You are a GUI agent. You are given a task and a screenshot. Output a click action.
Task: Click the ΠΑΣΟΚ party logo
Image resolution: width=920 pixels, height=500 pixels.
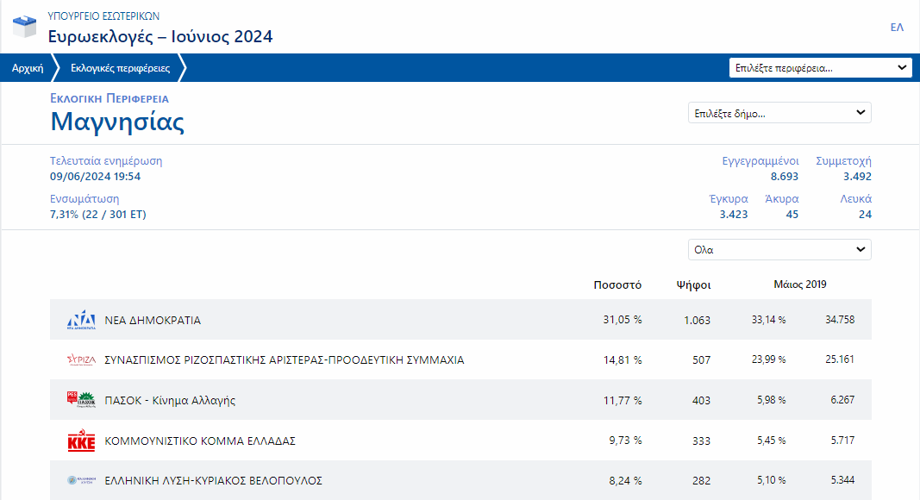tap(81, 400)
